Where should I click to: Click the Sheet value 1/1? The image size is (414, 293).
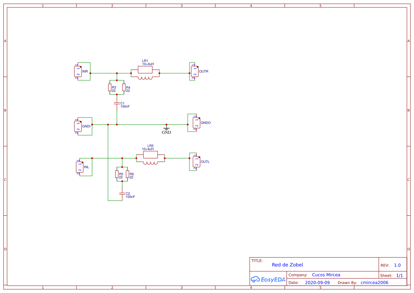(399, 276)
